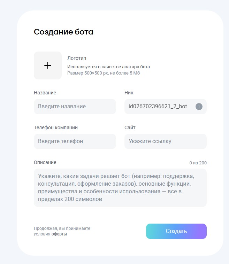229x264 pixels.
Task: Click the Сайт link input field
Action: 165,141
